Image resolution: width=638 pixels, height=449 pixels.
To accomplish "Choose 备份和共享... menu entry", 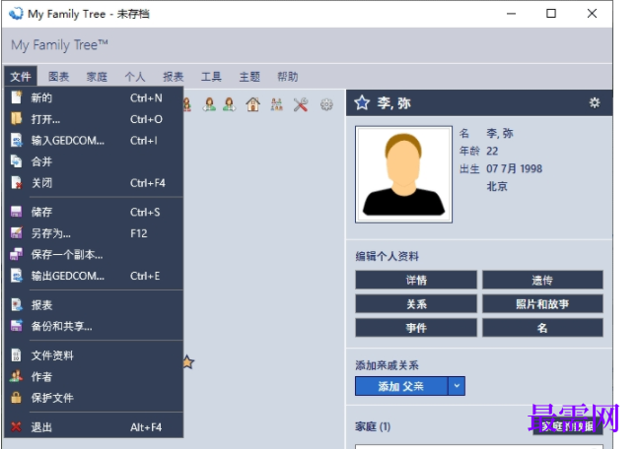I will pos(94,326).
